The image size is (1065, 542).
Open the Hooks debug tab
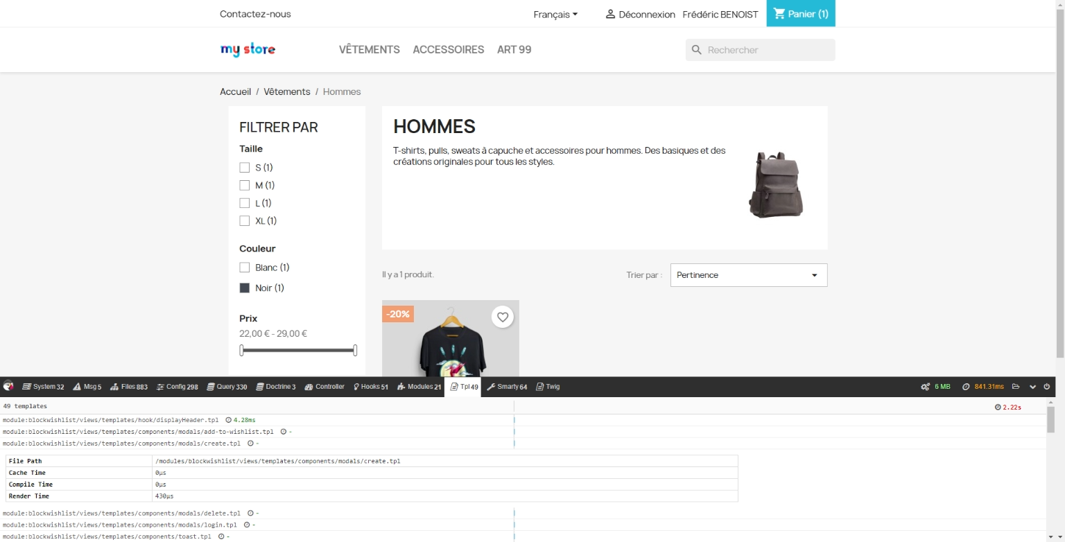point(370,387)
